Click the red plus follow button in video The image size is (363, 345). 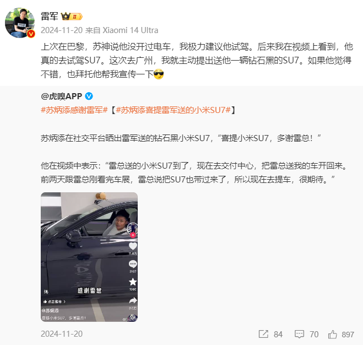(x=133, y=235)
